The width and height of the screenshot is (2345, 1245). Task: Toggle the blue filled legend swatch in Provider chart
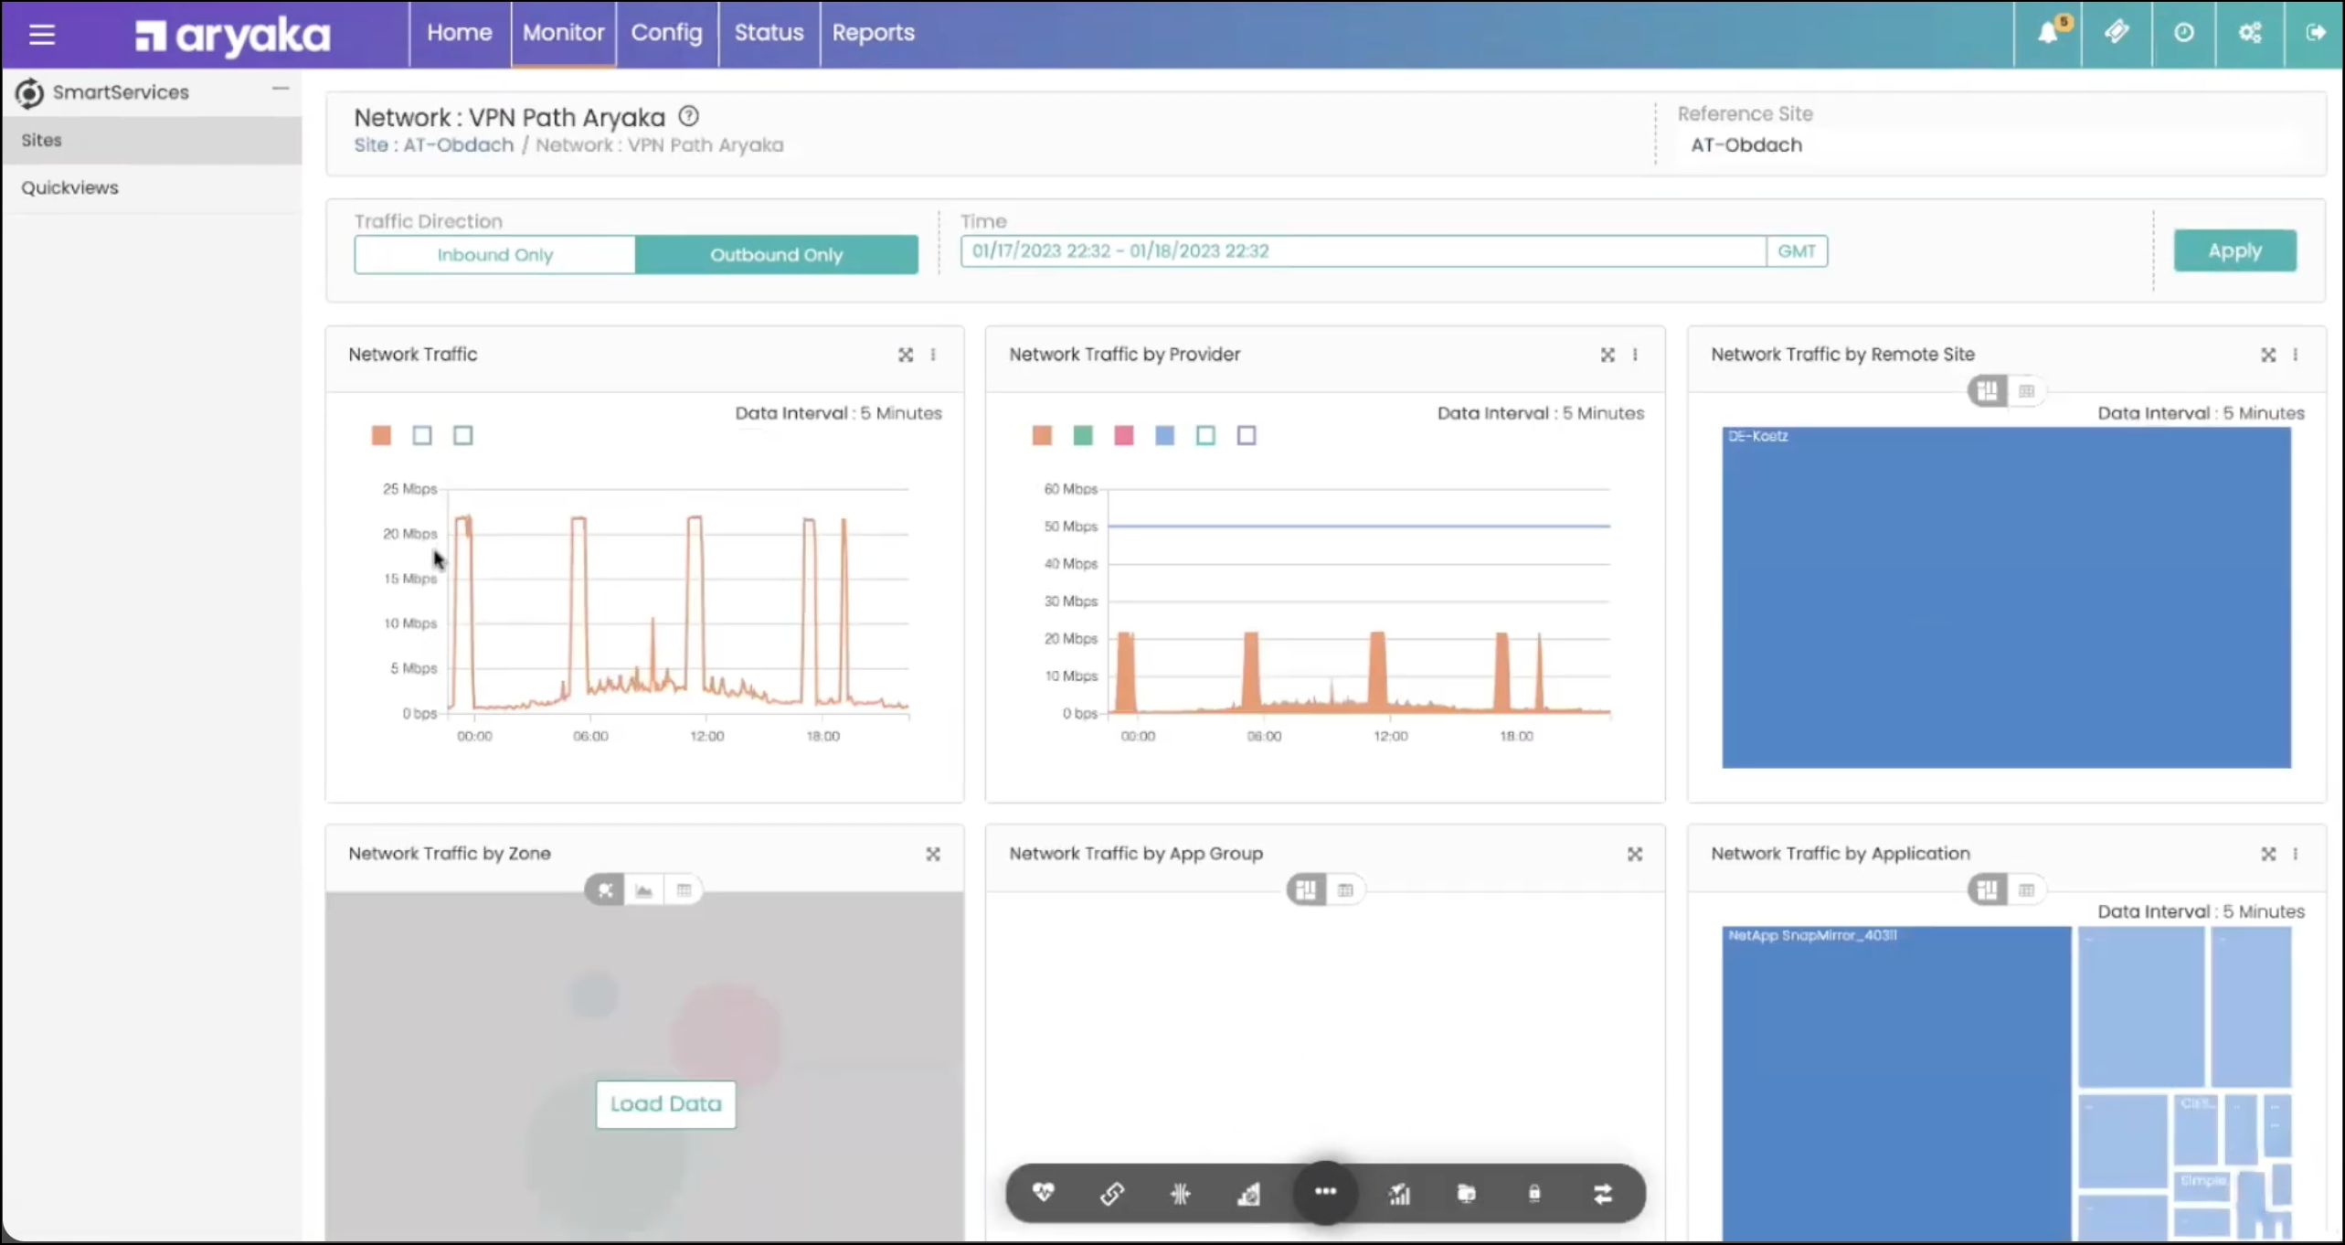pyautogui.click(x=1164, y=436)
